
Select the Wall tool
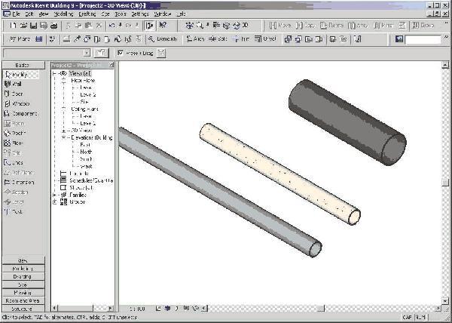pyautogui.click(x=14, y=84)
